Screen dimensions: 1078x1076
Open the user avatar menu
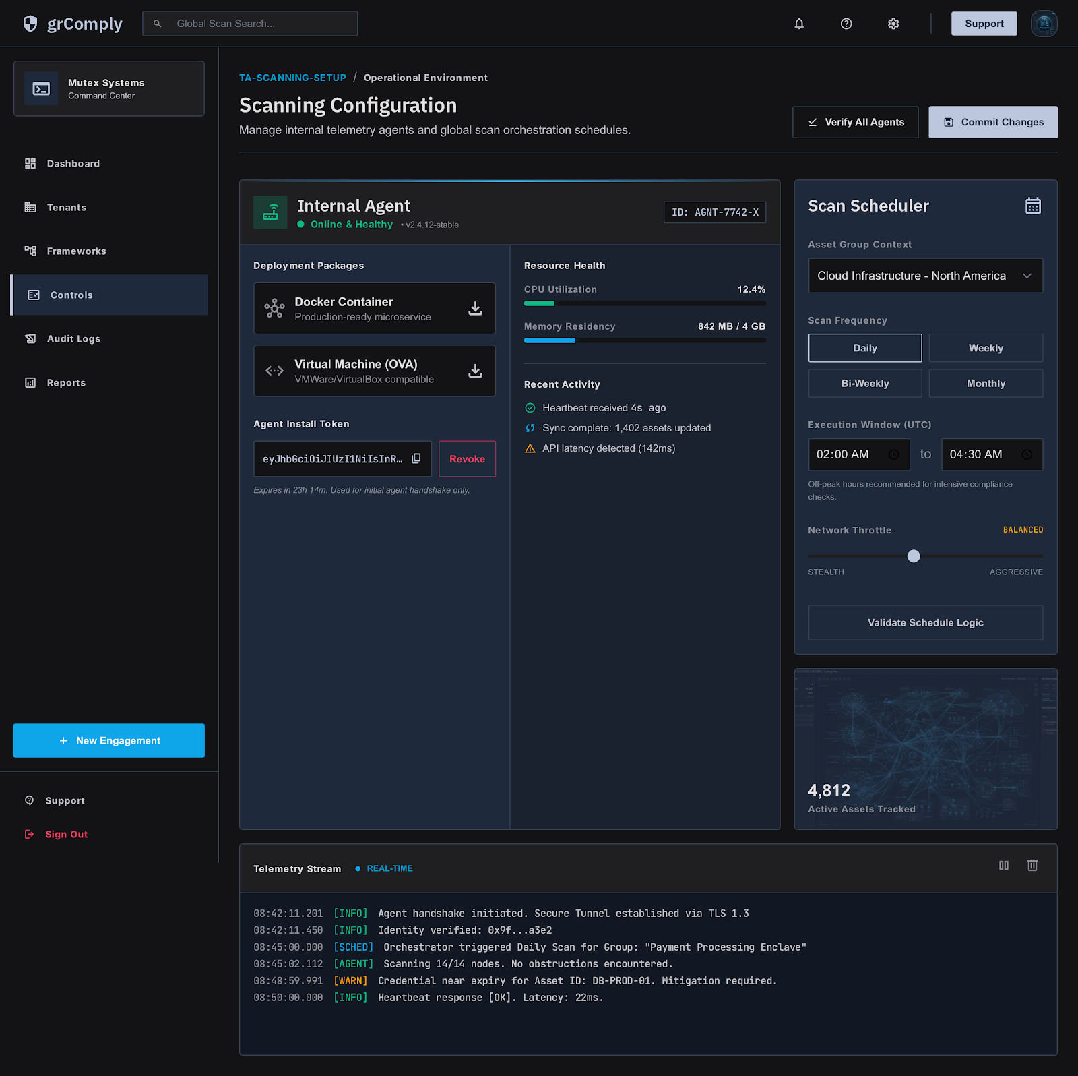[1044, 24]
